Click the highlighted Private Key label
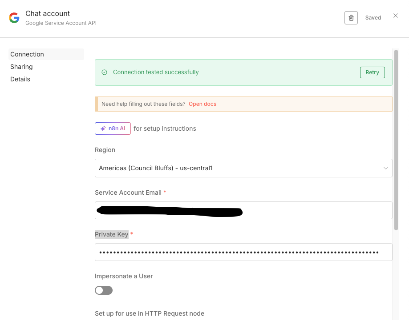This screenshot has height=329, width=409. 111,234
